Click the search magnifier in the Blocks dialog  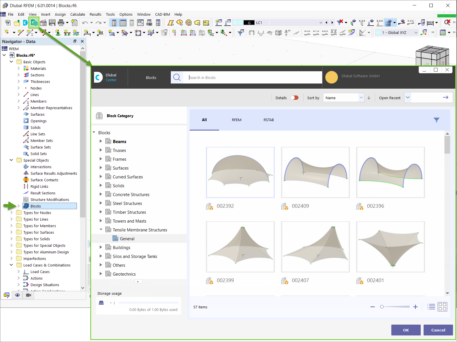pyautogui.click(x=177, y=77)
